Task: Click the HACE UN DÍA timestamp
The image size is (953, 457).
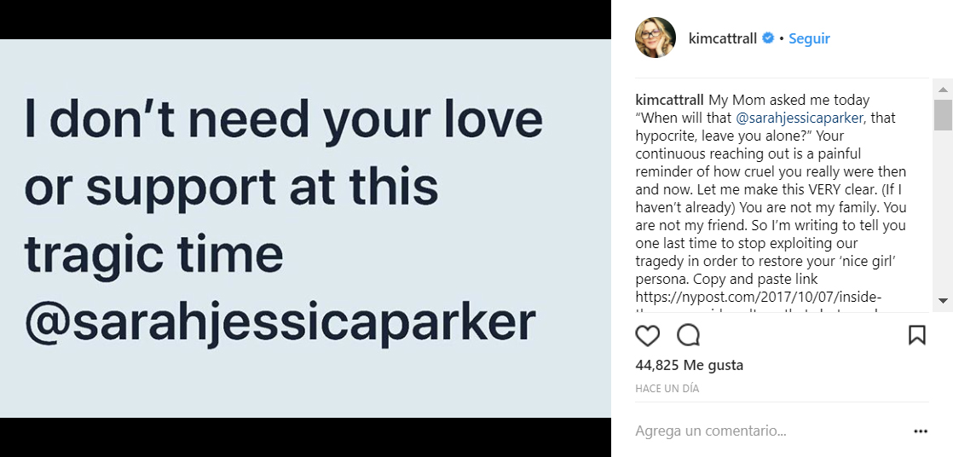Action: coord(667,388)
